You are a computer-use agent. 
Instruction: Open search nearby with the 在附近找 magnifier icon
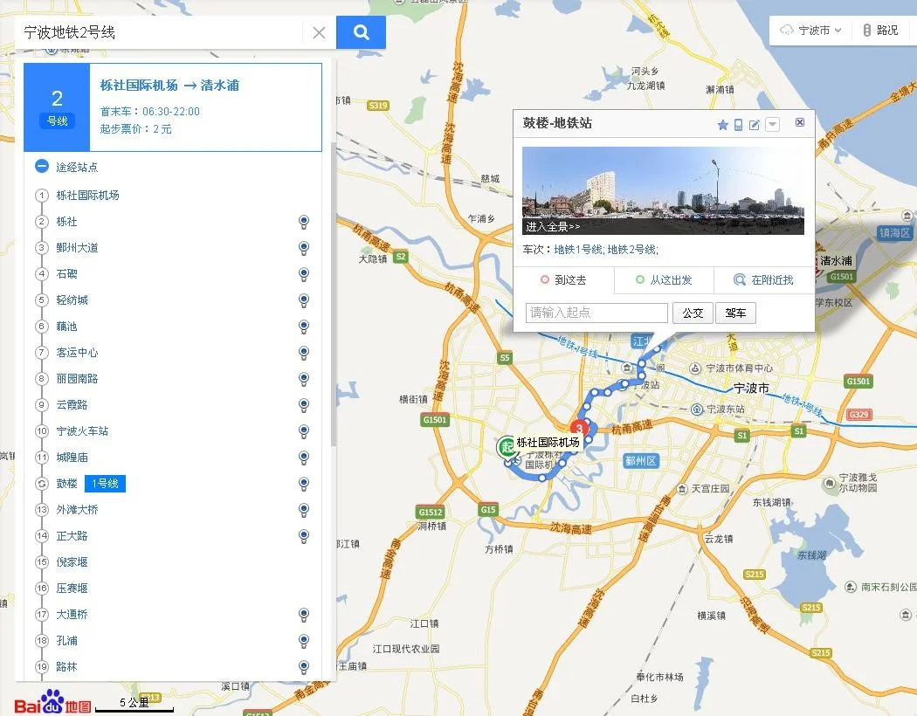coord(739,279)
